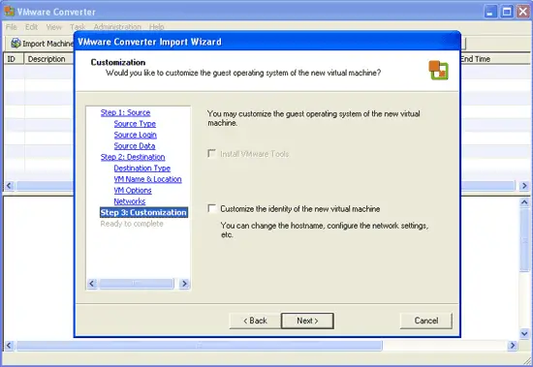
Task: Maximize the VMware Converter window
Action: (x=507, y=12)
